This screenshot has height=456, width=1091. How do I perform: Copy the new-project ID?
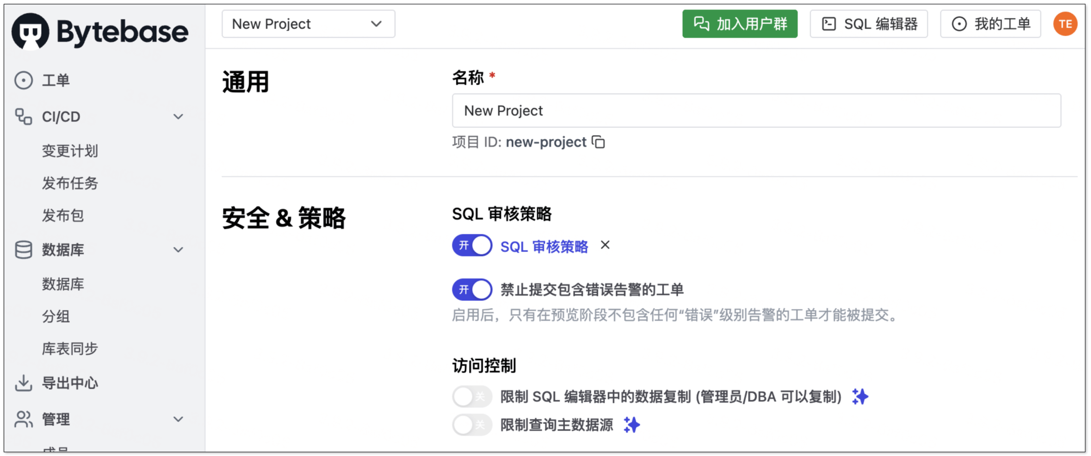coord(598,142)
